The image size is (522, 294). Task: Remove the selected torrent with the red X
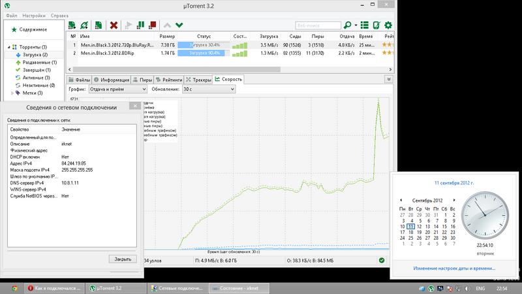point(114,25)
